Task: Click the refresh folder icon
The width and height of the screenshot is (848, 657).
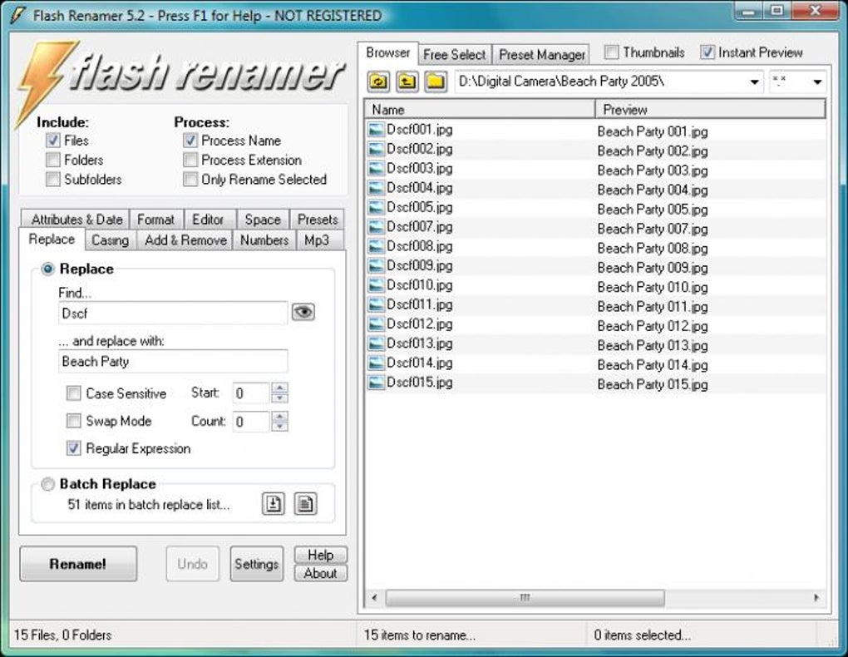Action: (x=378, y=82)
